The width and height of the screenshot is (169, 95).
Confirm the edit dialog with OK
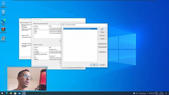(94, 65)
